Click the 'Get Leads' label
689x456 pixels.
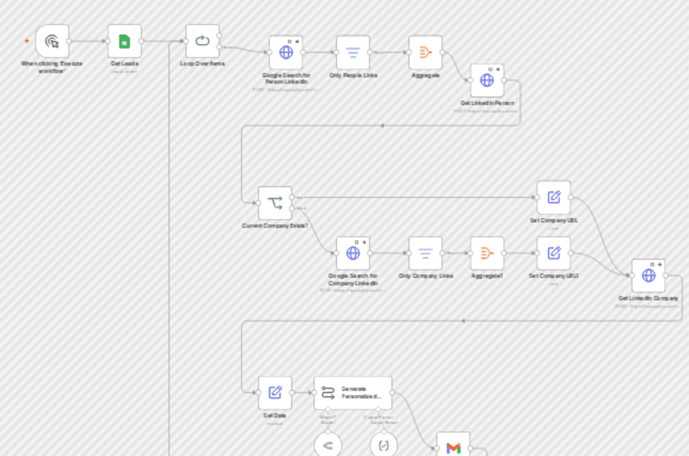click(x=124, y=63)
